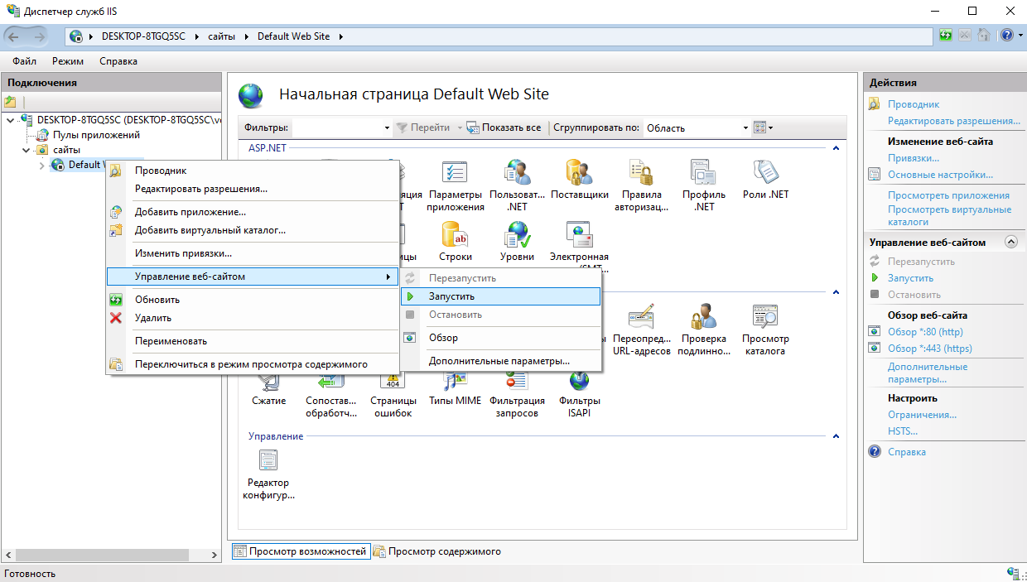Click the Фильтры input field

tap(340, 127)
